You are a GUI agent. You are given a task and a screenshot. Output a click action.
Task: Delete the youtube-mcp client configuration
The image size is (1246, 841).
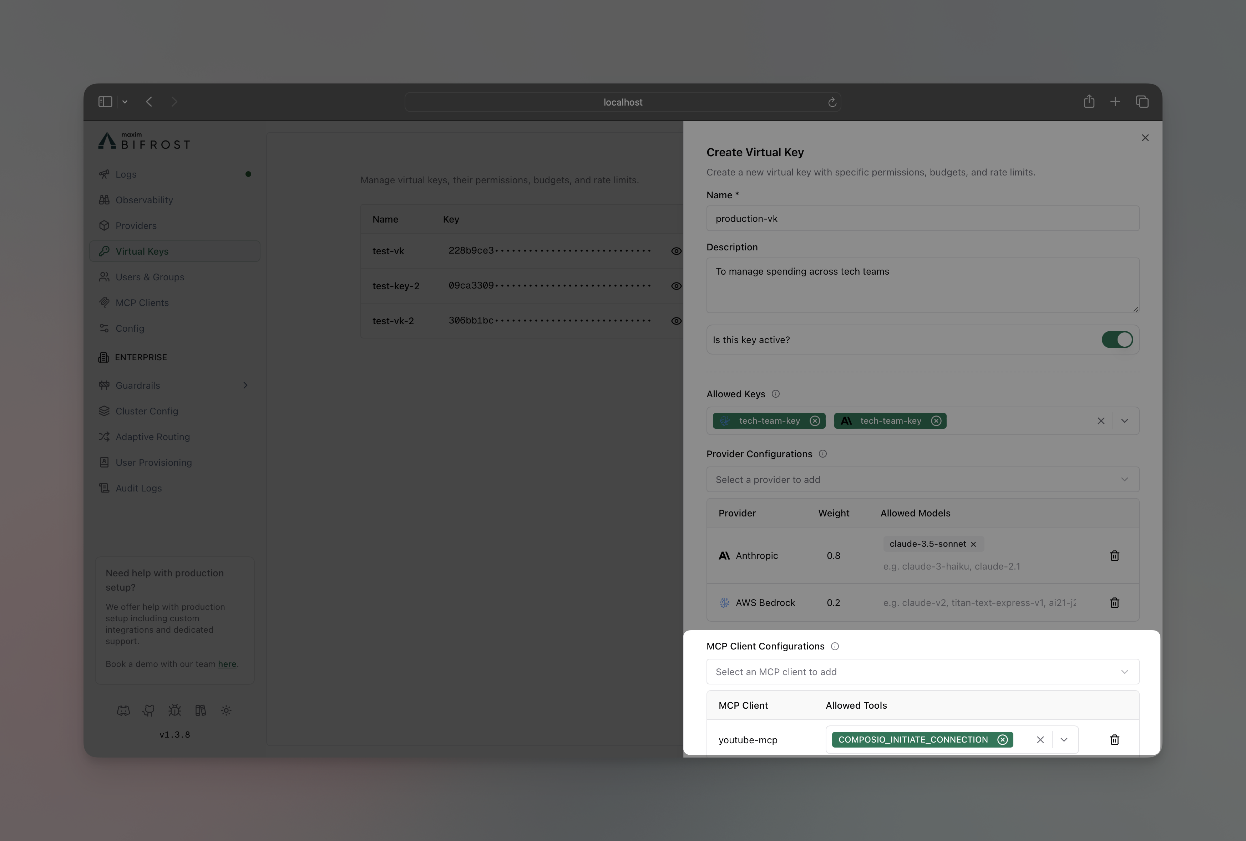click(x=1115, y=740)
